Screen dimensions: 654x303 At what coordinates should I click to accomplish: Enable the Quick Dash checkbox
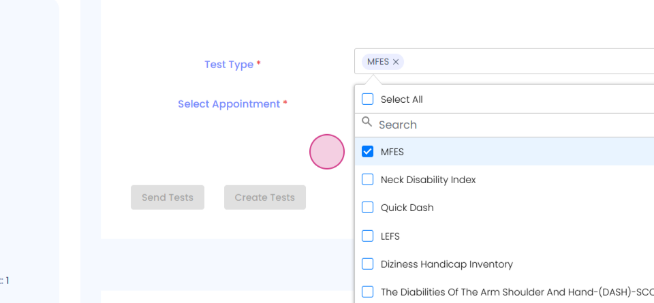pyautogui.click(x=368, y=208)
